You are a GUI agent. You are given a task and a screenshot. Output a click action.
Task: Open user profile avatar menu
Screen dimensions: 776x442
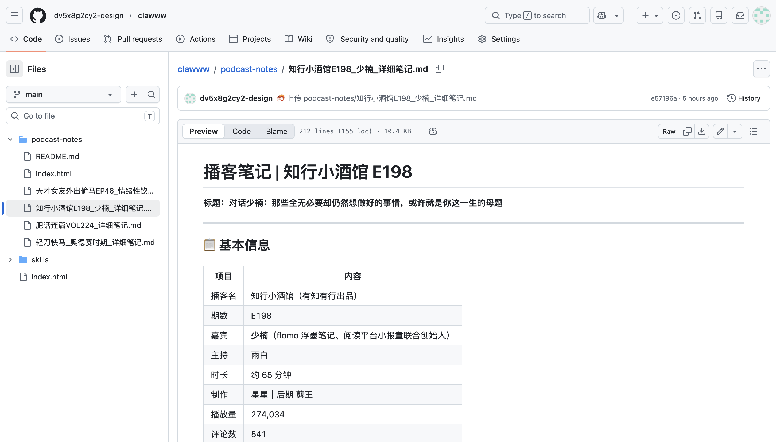pos(761,15)
